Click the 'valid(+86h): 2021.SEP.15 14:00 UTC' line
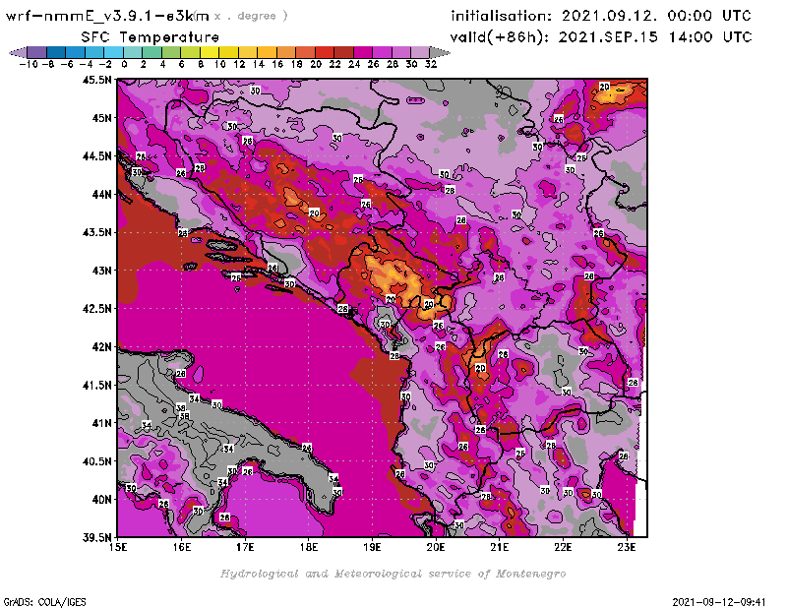Image resolution: width=787 pixels, height=608 pixels. click(601, 37)
